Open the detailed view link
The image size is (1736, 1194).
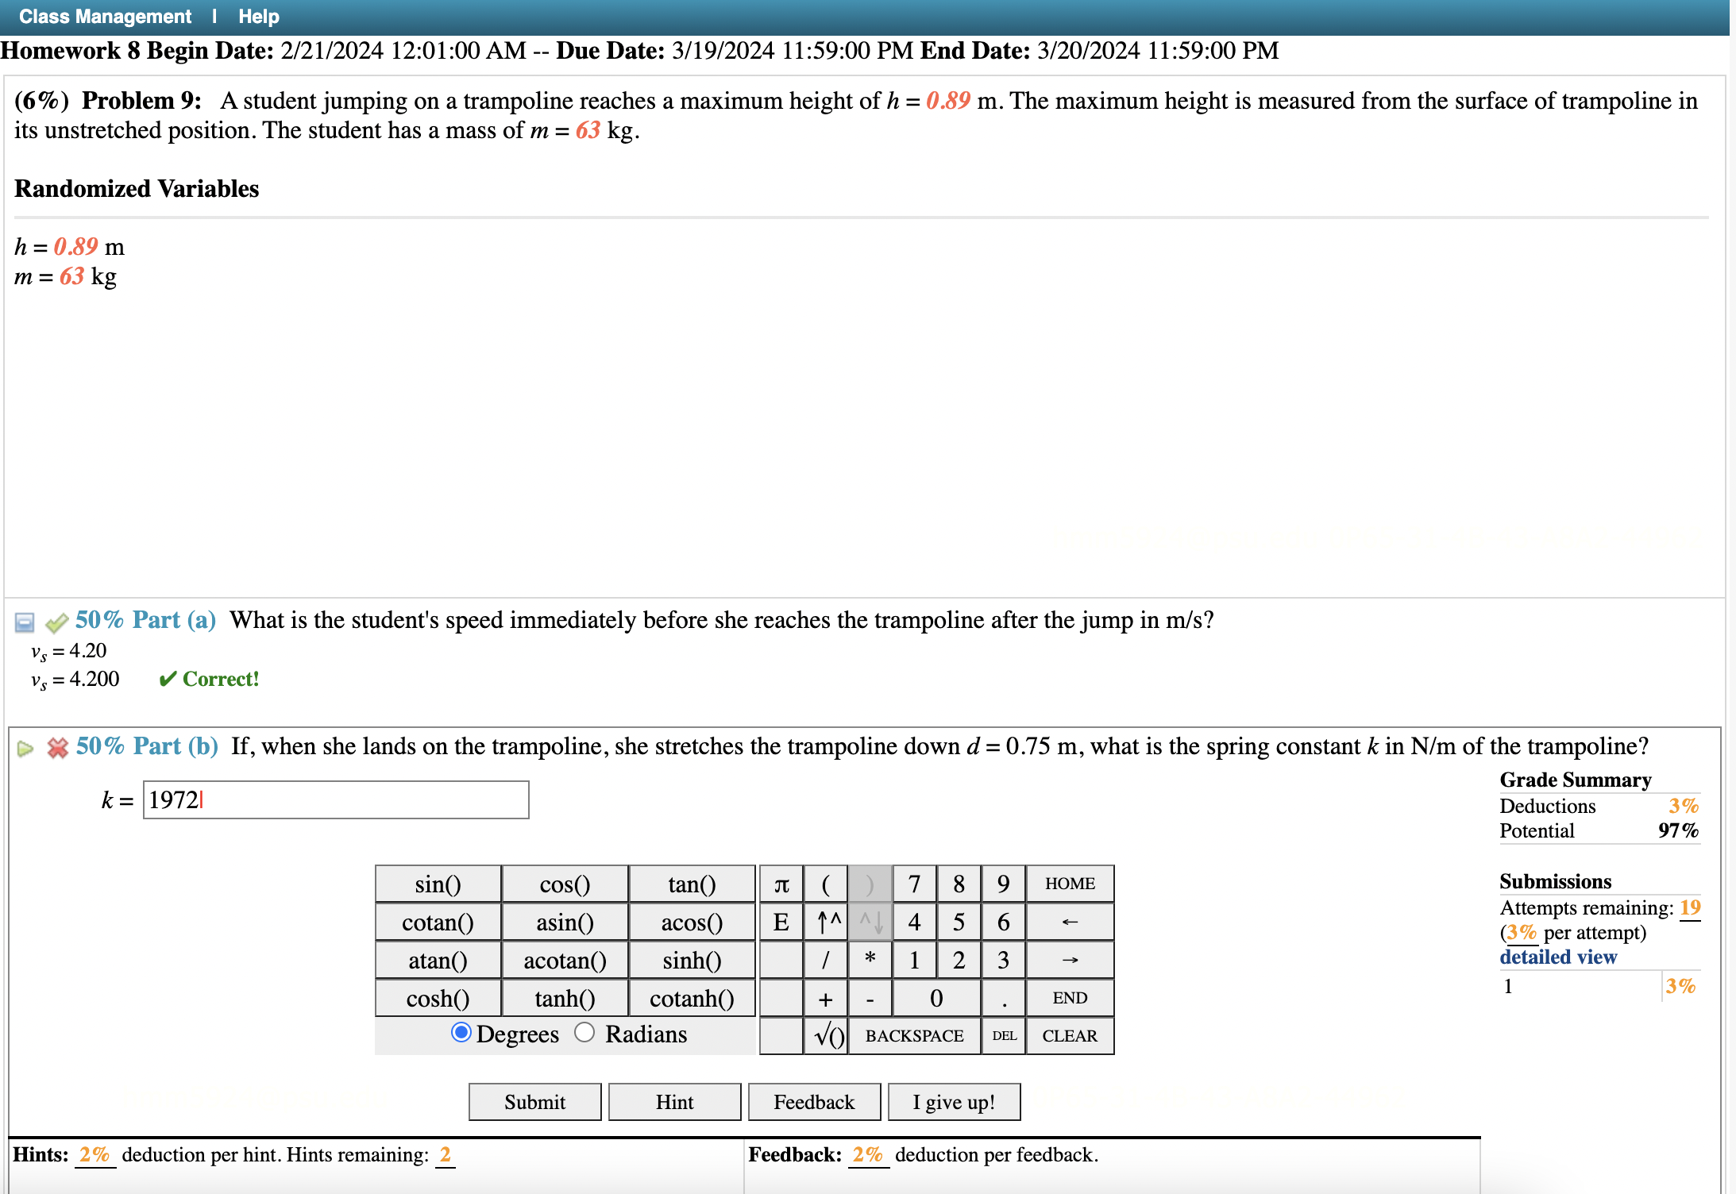[x=1558, y=957]
